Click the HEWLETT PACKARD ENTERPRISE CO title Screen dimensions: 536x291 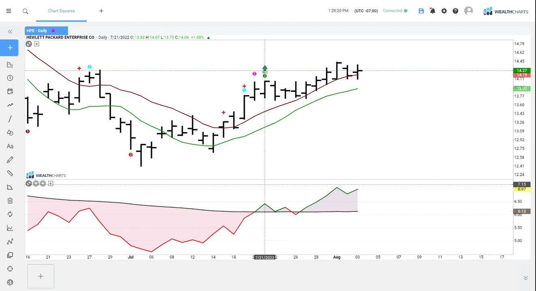(60, 38)
